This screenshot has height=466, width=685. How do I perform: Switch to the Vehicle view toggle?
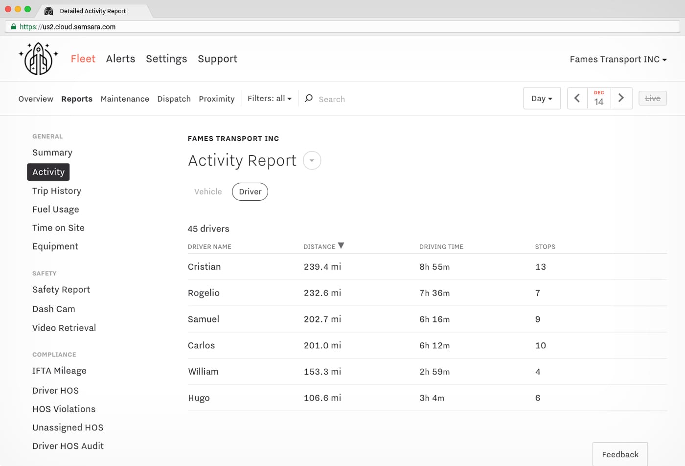pos(208,191)
